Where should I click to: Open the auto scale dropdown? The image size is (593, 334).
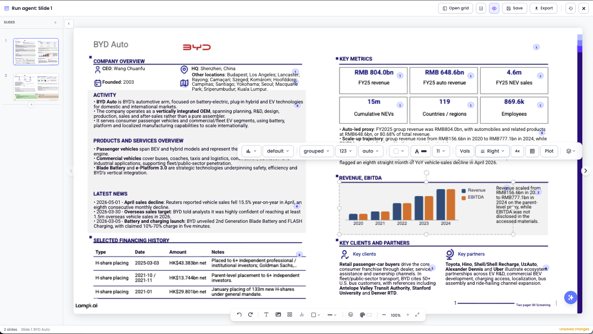(371, 151)
